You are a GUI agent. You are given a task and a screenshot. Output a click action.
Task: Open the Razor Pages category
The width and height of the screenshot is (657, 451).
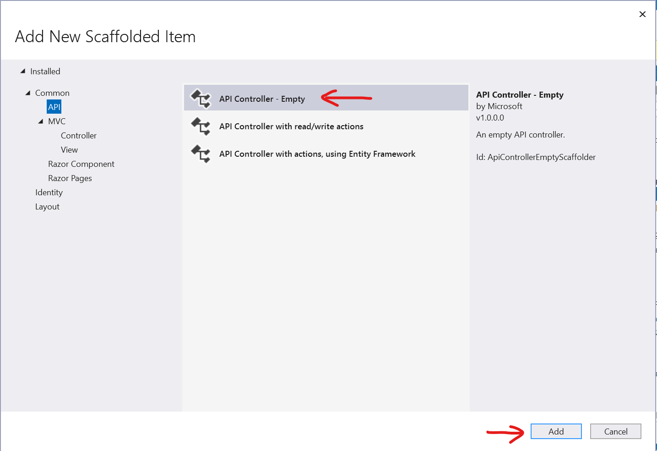tap(70, 178)
